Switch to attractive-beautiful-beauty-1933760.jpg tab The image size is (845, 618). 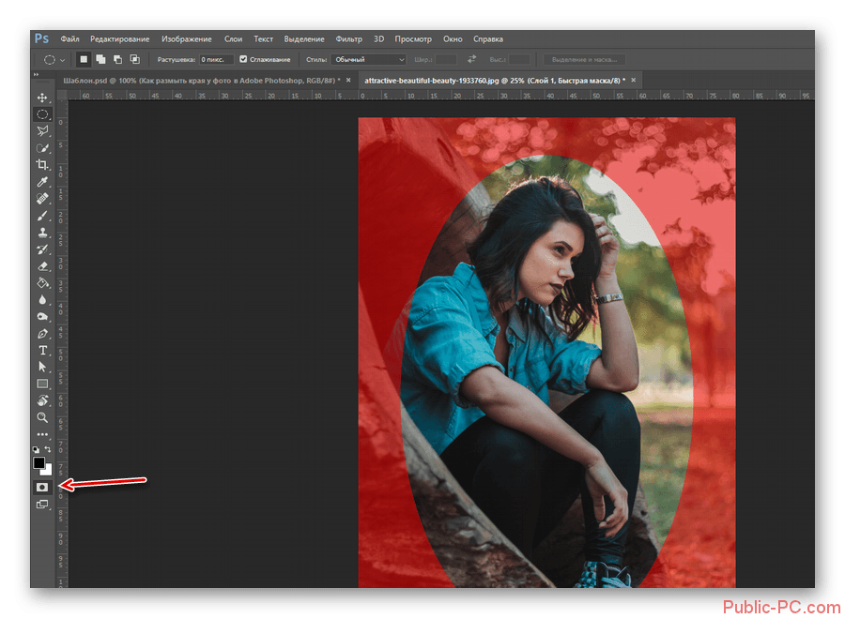pos(494,81)
